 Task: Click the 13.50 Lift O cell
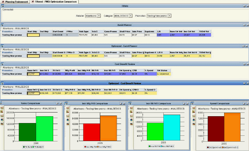pyautogui.click(x=163, y=56)
